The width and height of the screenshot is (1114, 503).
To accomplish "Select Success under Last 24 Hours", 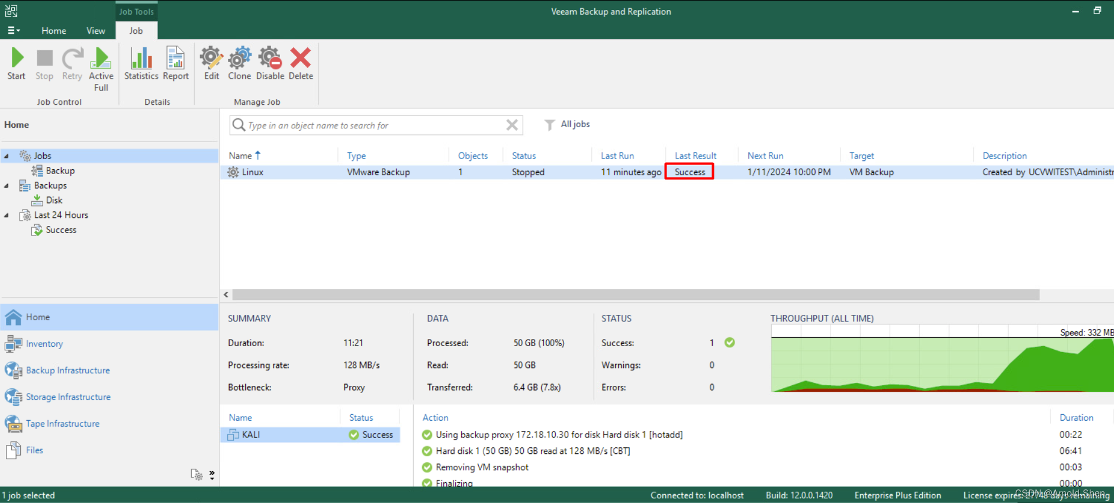I will (61, 230).
